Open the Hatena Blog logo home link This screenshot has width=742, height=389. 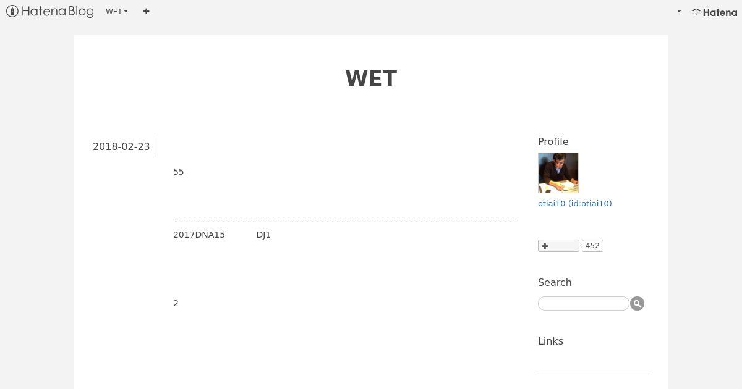[x=50, y=11]
